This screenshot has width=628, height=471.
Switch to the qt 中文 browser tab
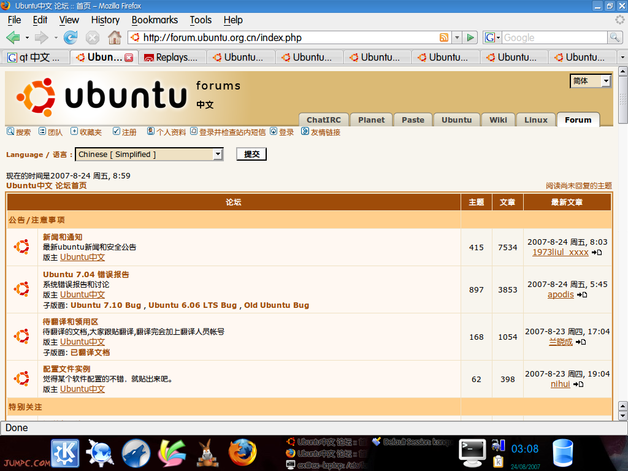pos(35,58)
